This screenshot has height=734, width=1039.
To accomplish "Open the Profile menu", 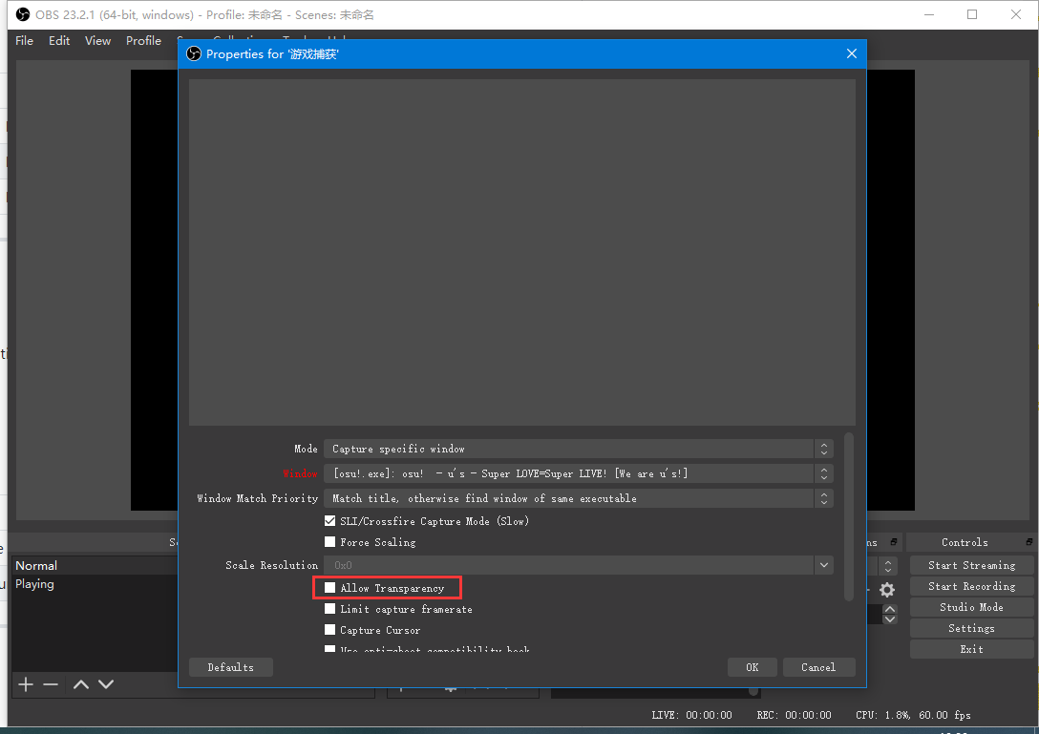I will pos(143,40).
